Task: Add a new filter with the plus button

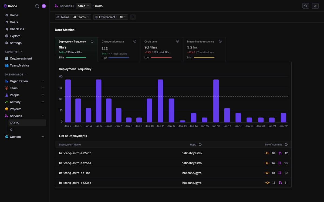Action: [133, 17]
